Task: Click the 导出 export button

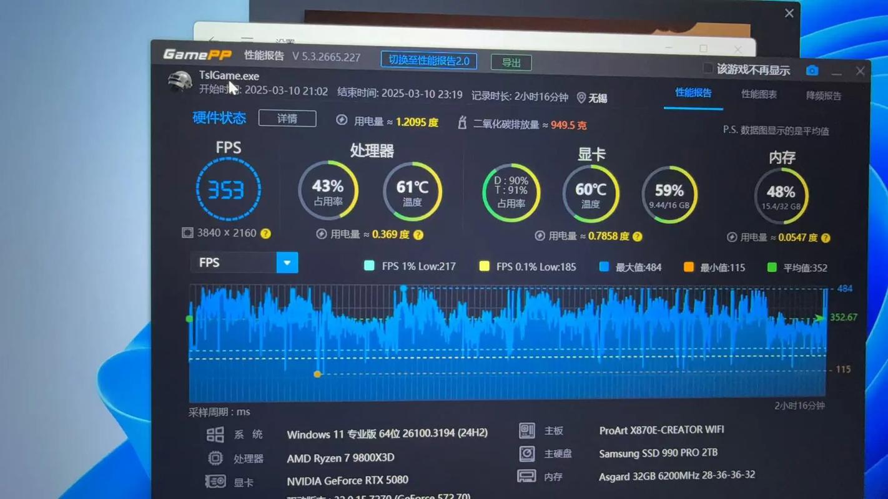Action: [x=511, y=62]
